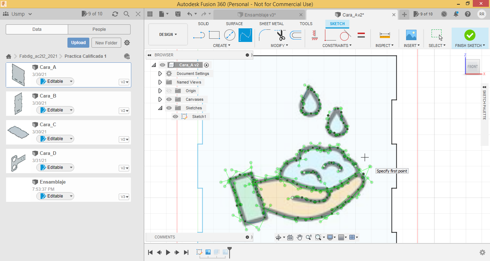
Task: Switch to the SHEET METAL tab
Action: point(272,24)
